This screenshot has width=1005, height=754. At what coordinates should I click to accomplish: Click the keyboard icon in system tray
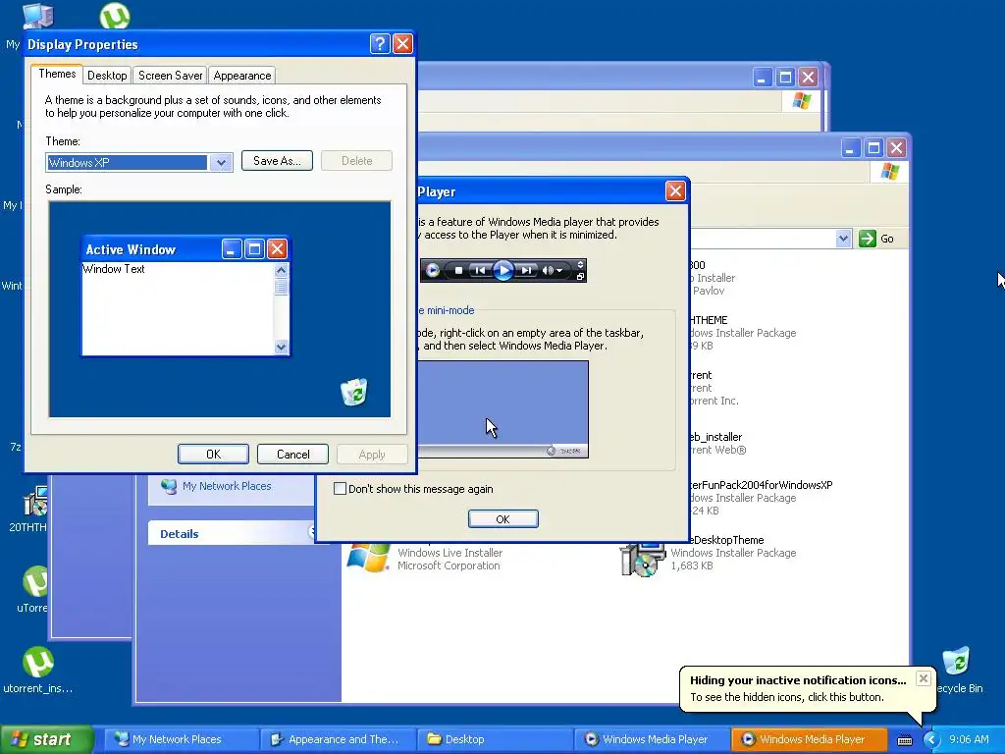904,740
